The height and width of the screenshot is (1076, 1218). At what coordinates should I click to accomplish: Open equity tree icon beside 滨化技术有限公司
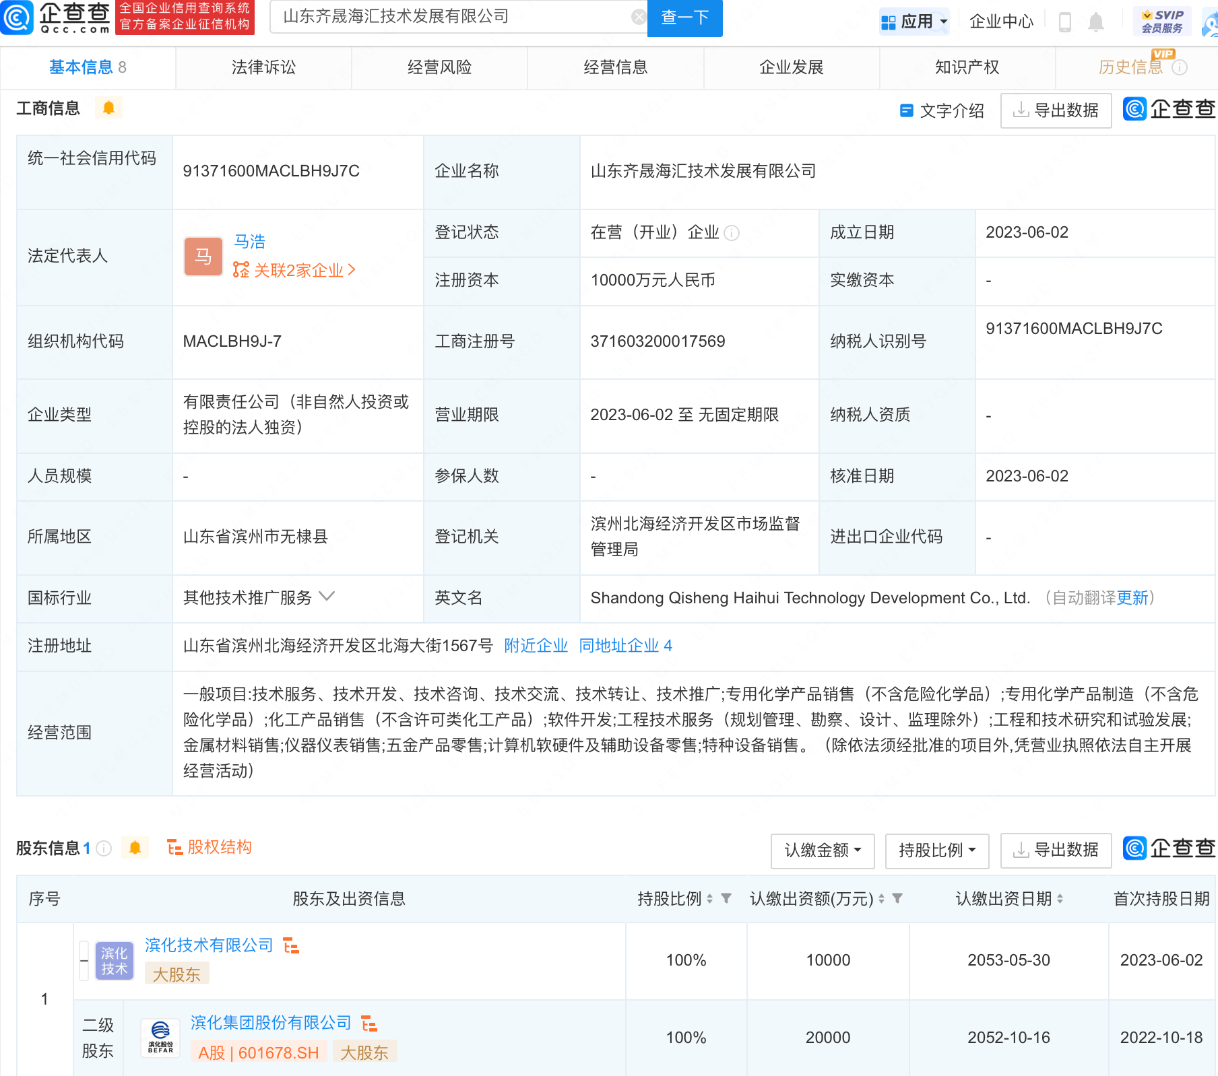(291, 945)
